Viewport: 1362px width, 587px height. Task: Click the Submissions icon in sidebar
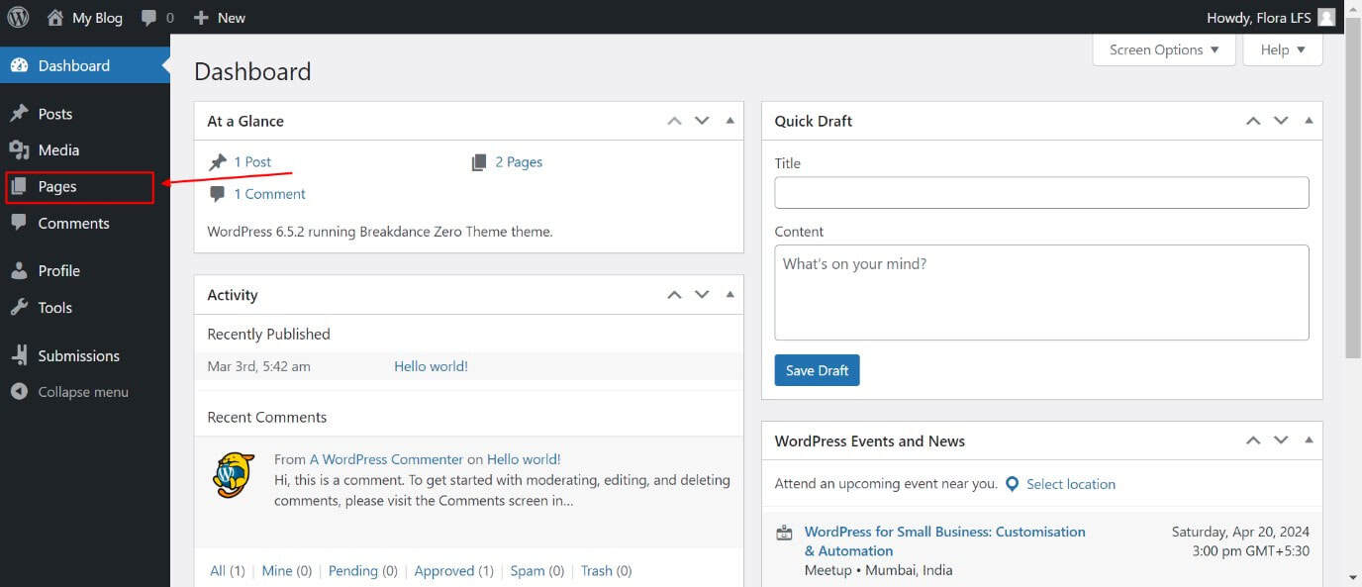click(x=19, y=355)
